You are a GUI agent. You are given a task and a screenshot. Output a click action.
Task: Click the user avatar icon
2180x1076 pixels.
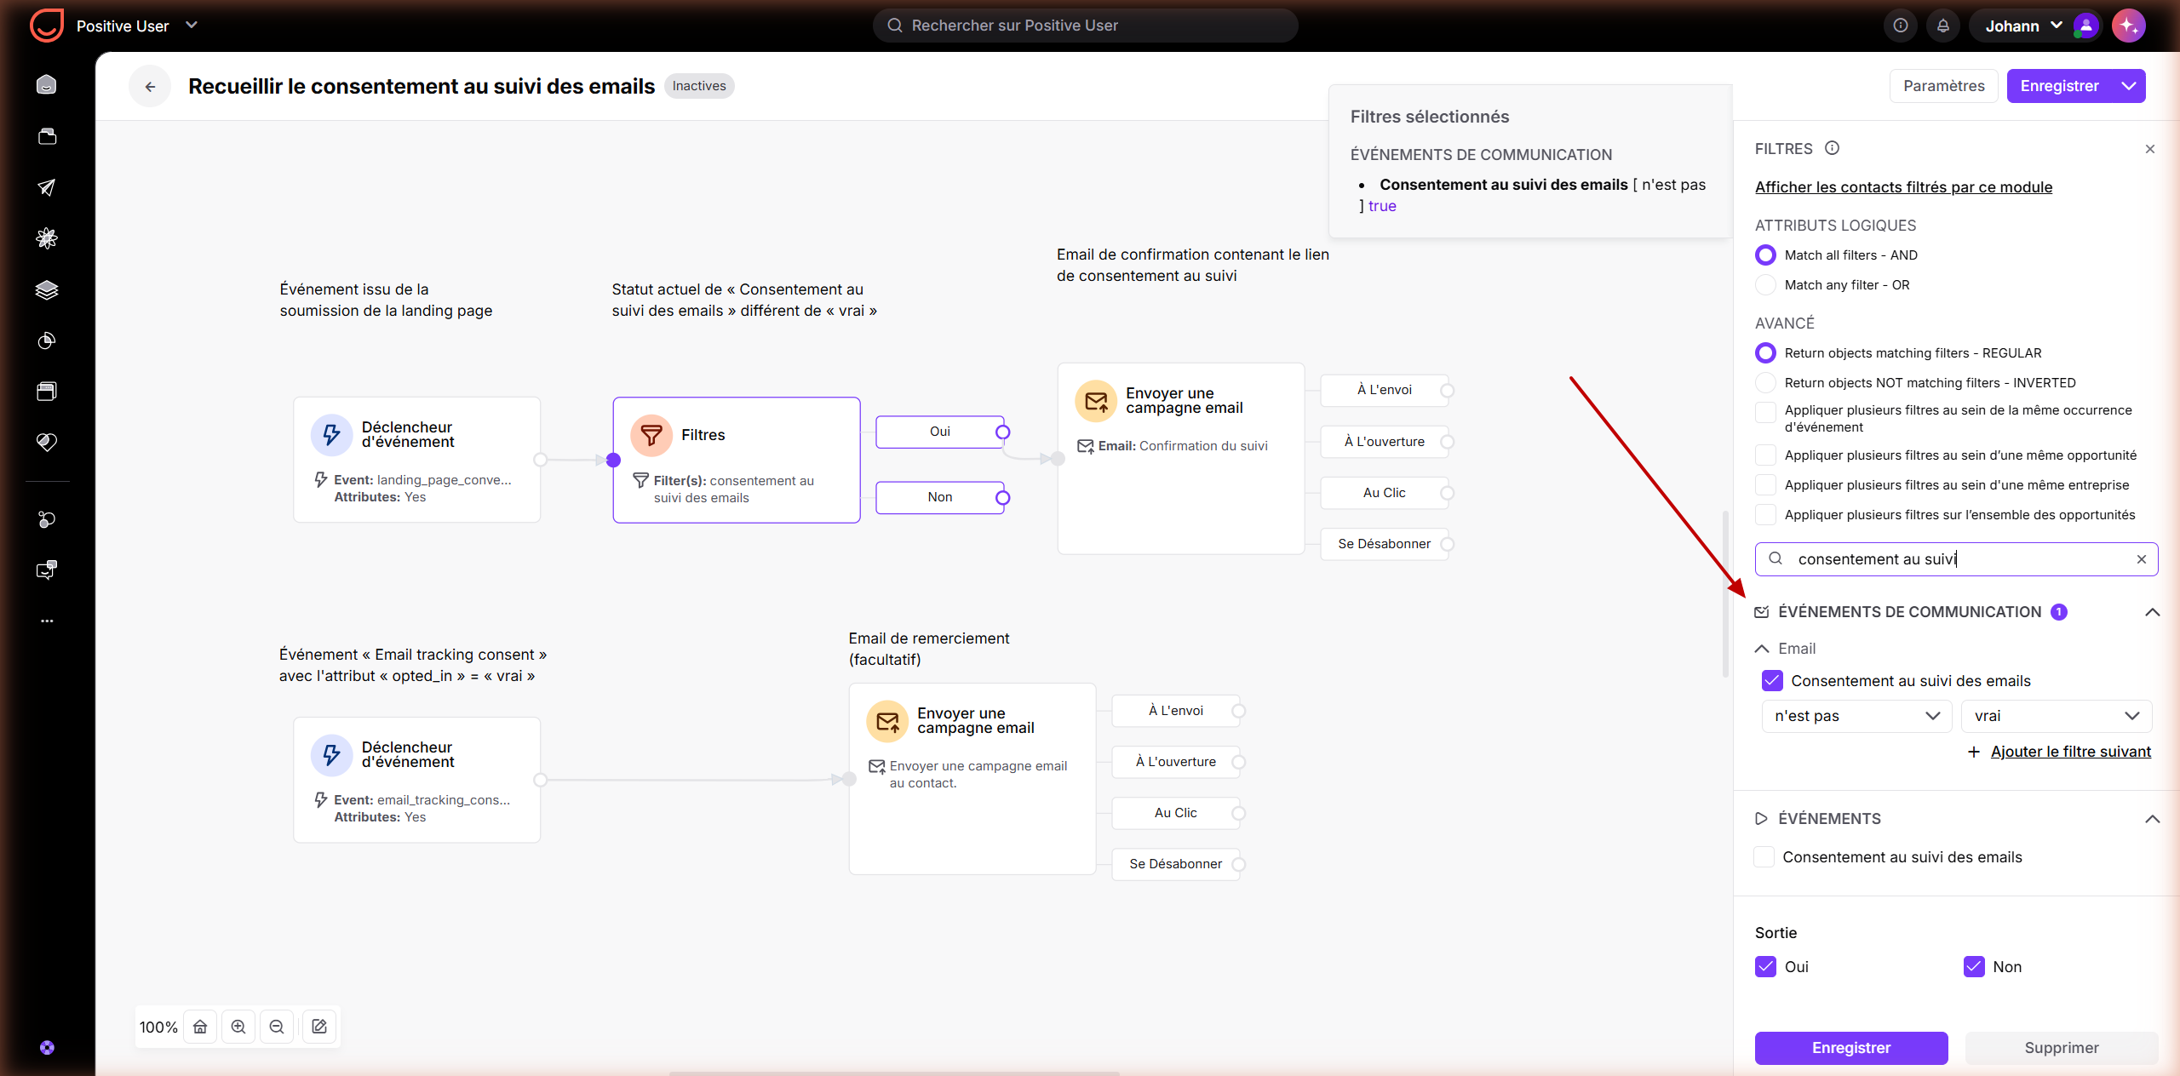pos(2085,26)
